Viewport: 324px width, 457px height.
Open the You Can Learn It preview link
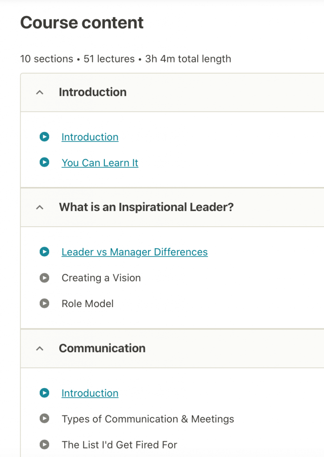[x=100, y=162]
